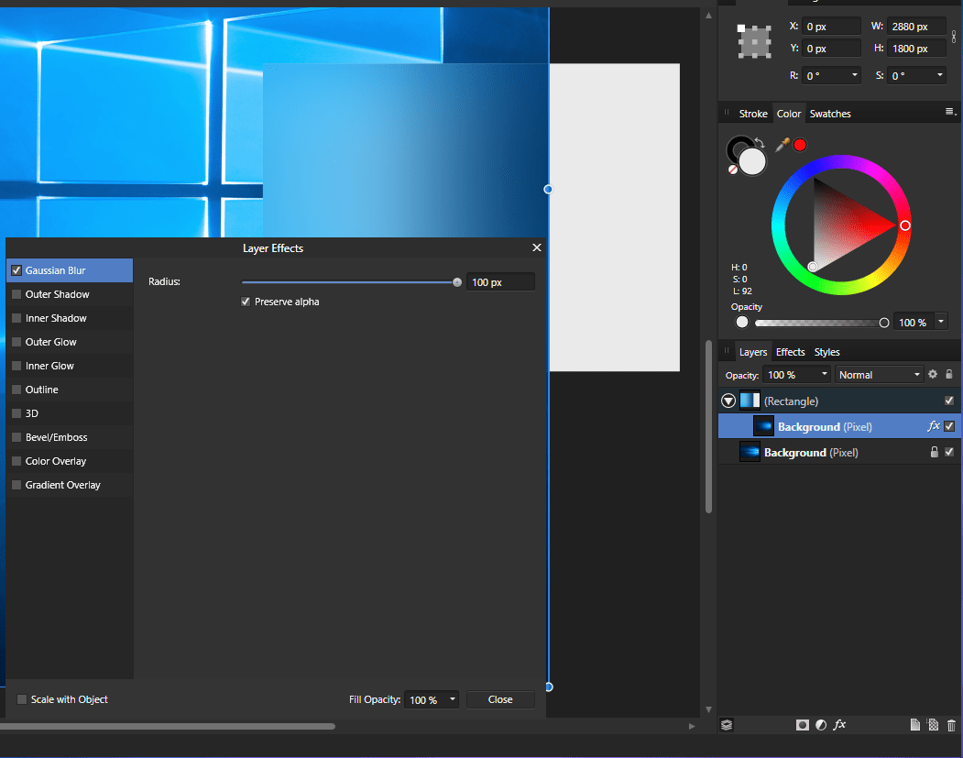Image resolution: width=963 pixels, height=758 pixels.
Task: Click the no-fill (none) color icon
Action: point(733,170)
